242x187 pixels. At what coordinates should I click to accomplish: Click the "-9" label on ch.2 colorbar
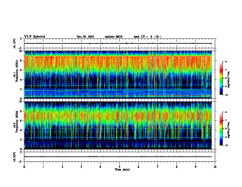coord(226,137)
